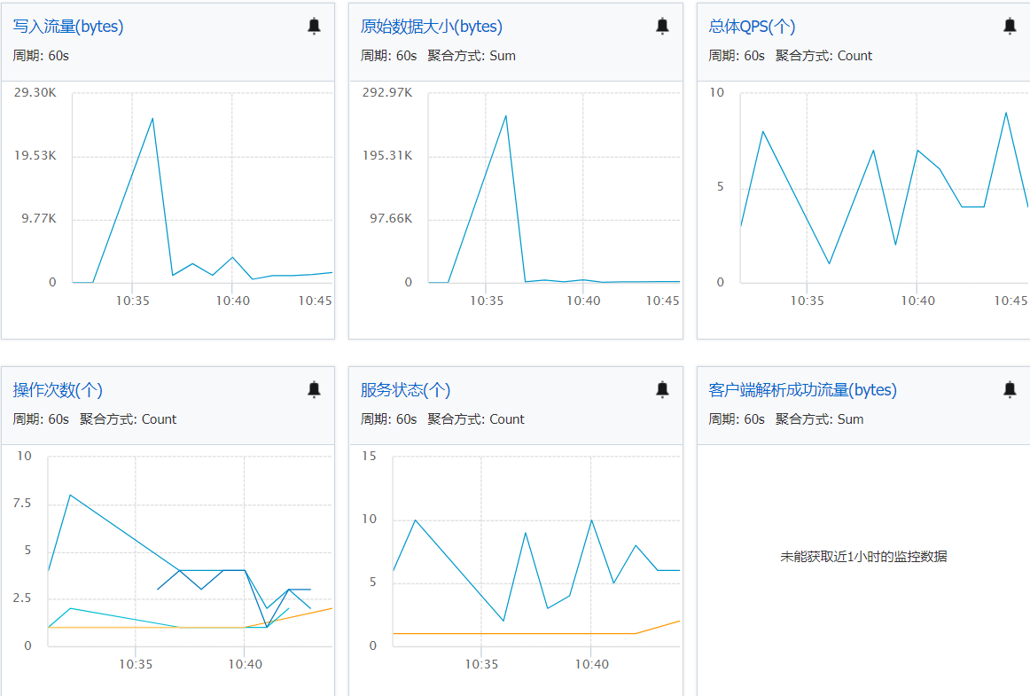Click the 10:35 time label in 写入流量 chart

tap(133, 301)
